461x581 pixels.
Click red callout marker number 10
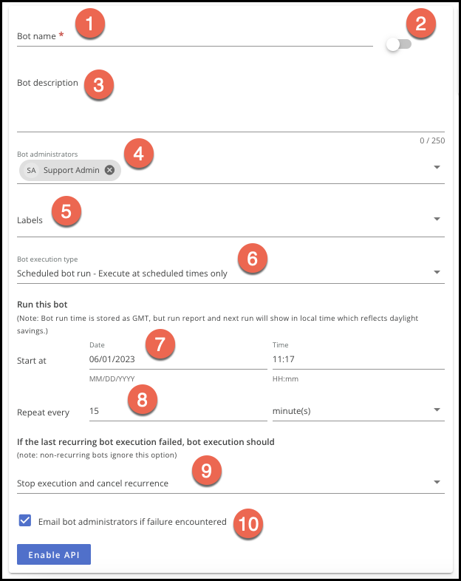point(248,525)
